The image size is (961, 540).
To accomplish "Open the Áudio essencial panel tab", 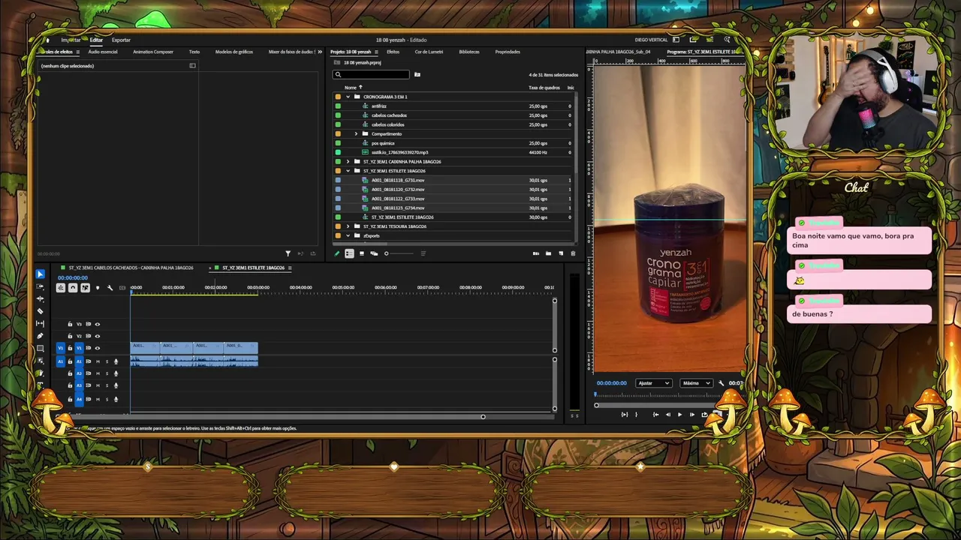I will [x=103, y=52].
